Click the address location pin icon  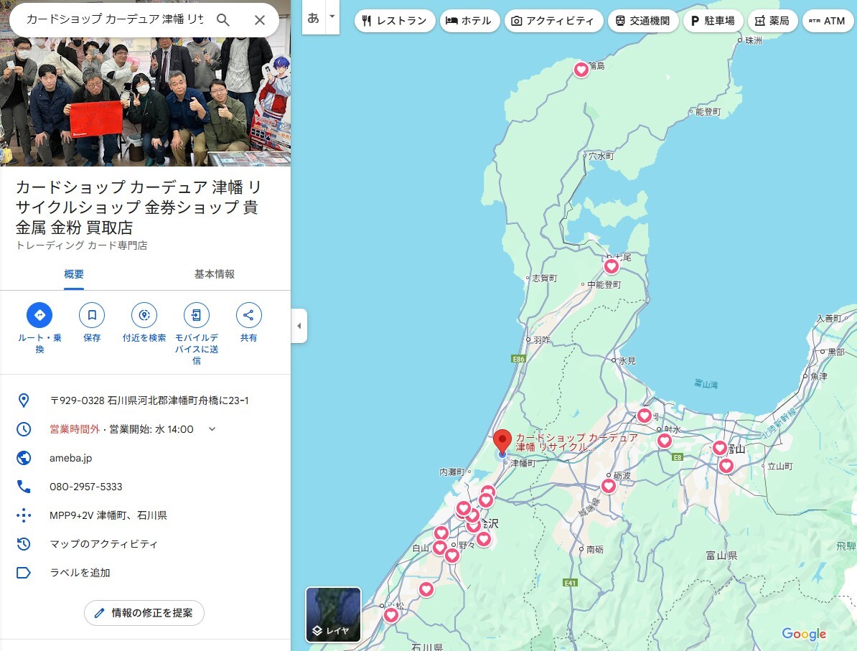(x=24, y=400)
